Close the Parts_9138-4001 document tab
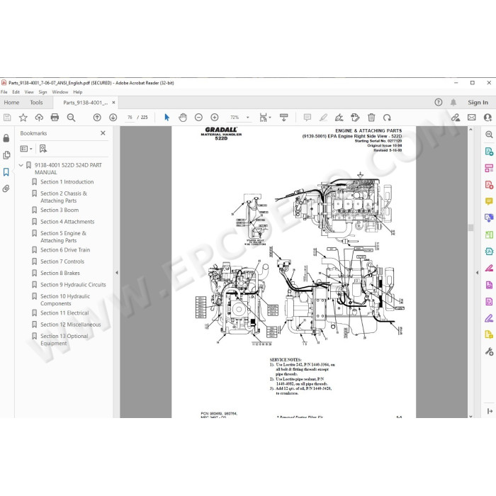496x496 pixels. (113, 103)
